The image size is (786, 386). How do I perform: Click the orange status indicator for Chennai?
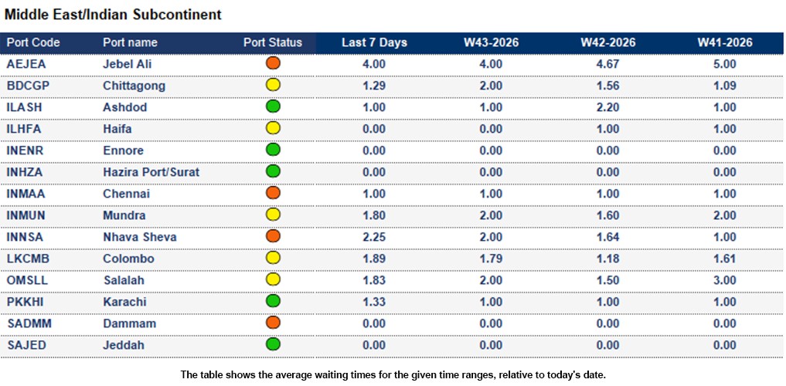[273, 193]
